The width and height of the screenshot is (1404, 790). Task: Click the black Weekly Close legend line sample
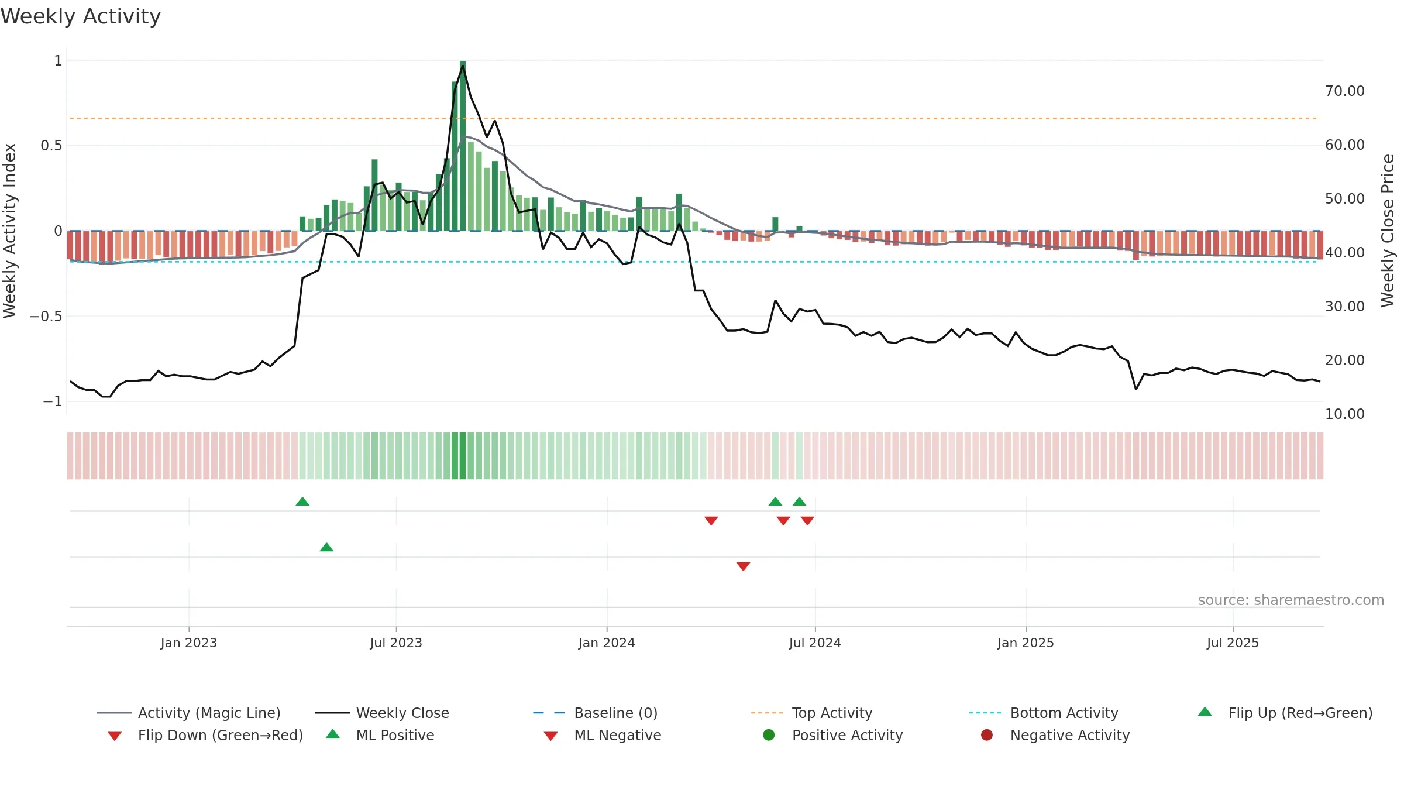point(332,713)
